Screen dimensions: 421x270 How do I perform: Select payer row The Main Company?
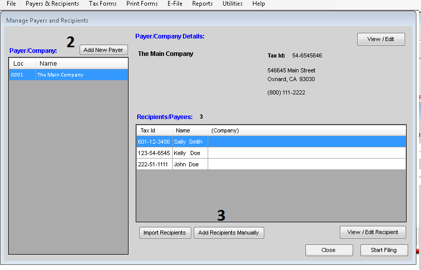pos(68,75)
